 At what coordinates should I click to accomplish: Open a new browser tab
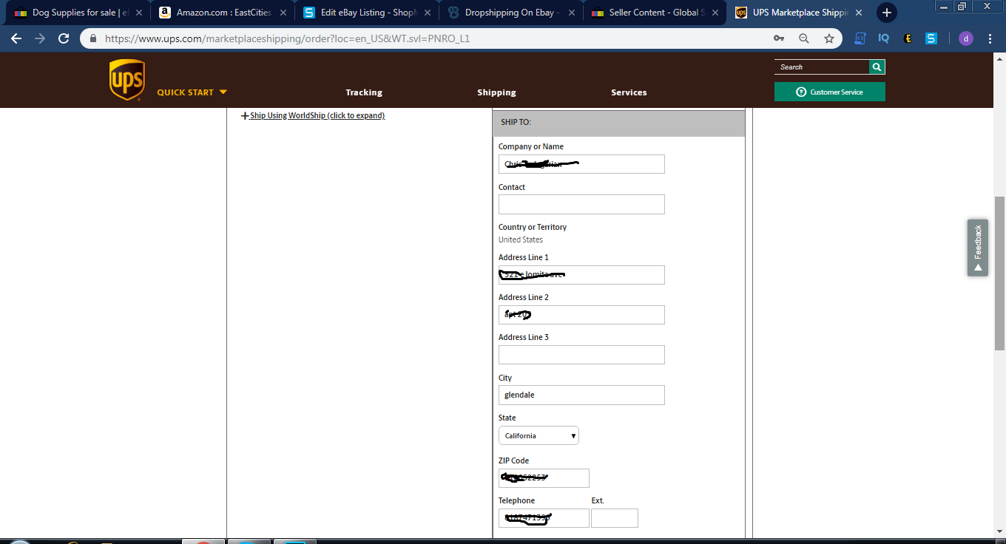tap(887, 13)
